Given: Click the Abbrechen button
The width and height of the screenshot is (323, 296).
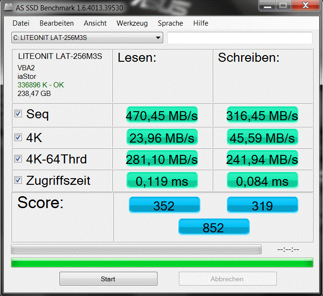Looking at the screenshot, I should click(228, 279).
